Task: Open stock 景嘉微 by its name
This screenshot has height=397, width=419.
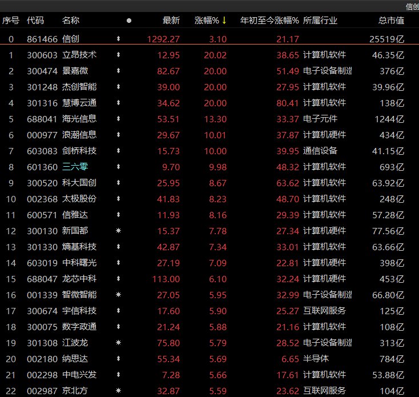Action: 75,71
